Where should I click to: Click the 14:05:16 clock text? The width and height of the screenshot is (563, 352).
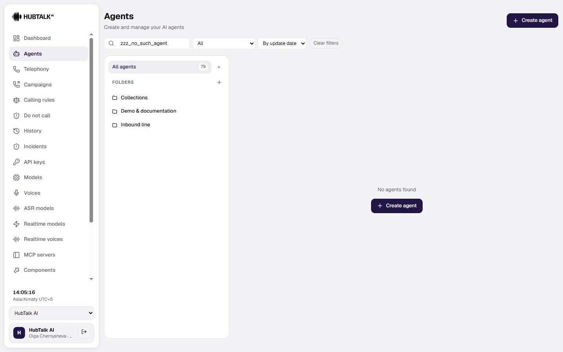pos(24,293)
